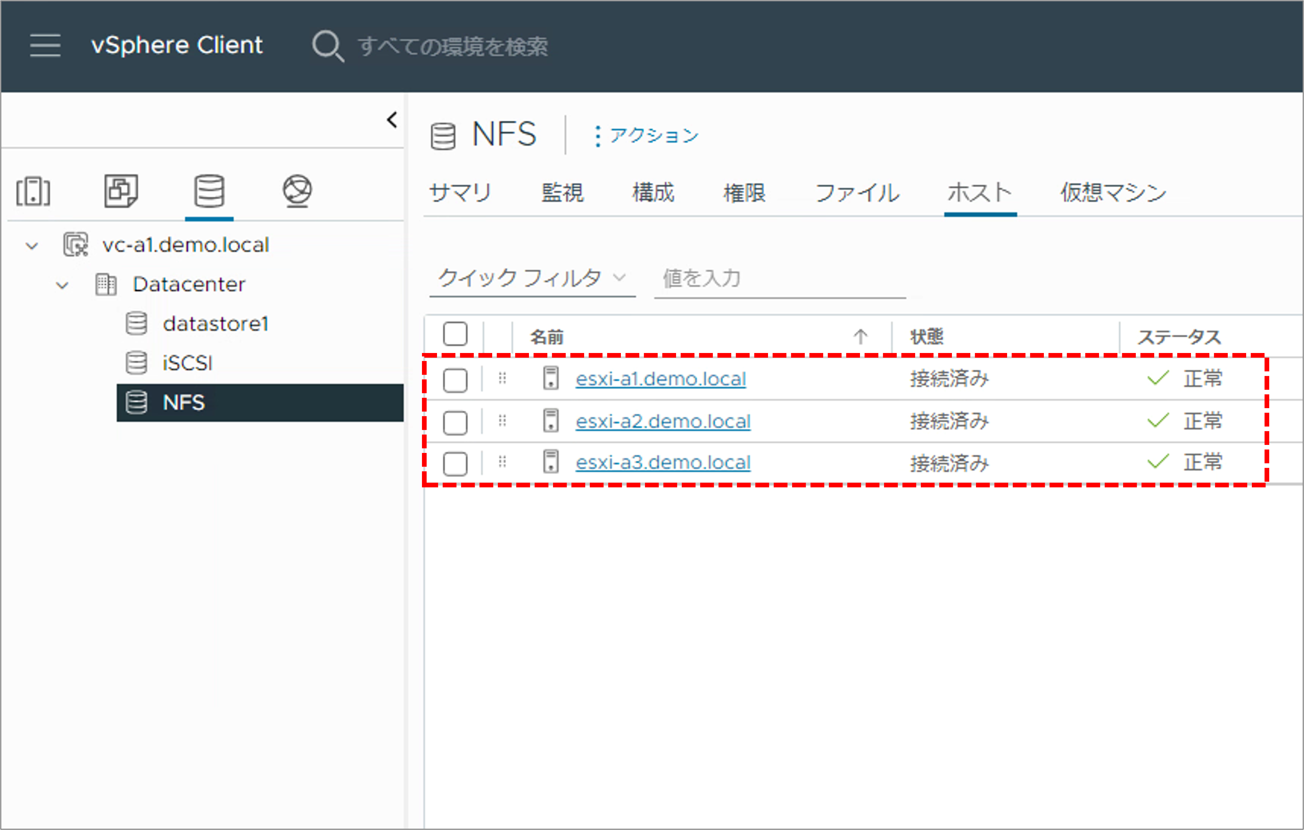Image resolution: width=1304 pixels, height=830 pixels.
Task: Open the esxi-a2.demo.local host link
Action: [663, 421]
